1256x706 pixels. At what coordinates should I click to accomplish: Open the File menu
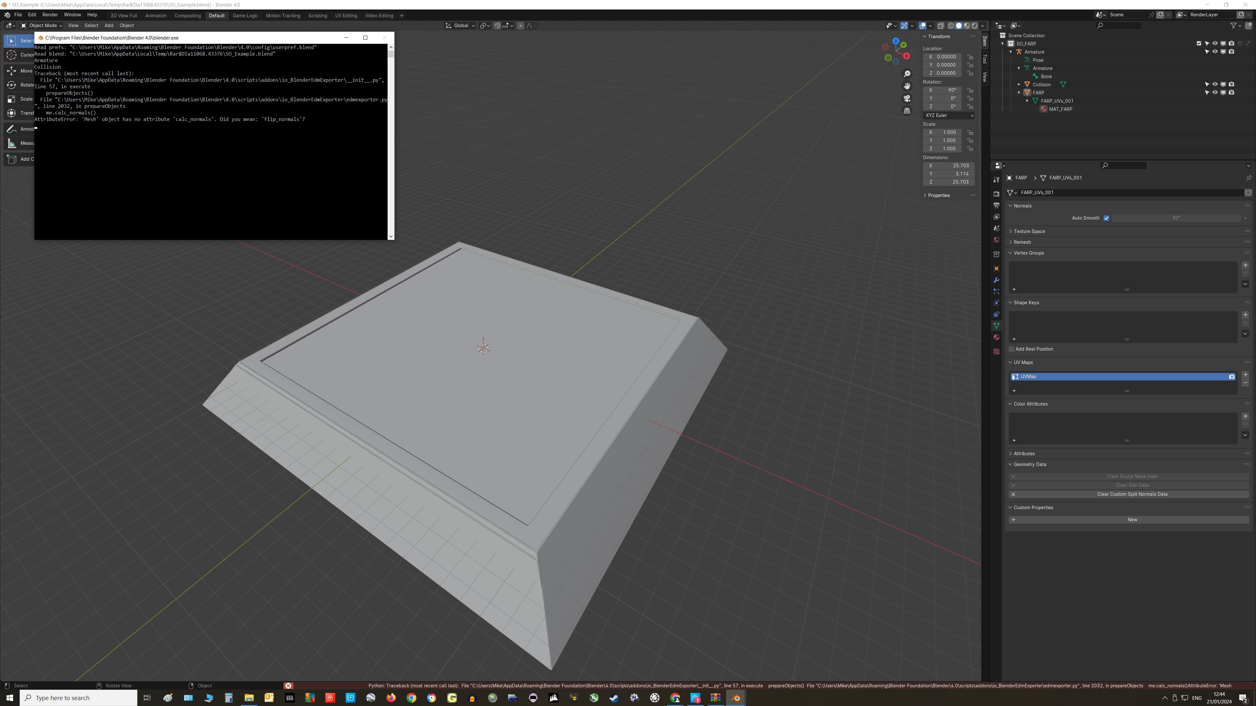(18, 15)
